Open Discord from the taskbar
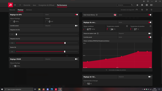This screenshot has height=91, width=162. tap(48, 89)
